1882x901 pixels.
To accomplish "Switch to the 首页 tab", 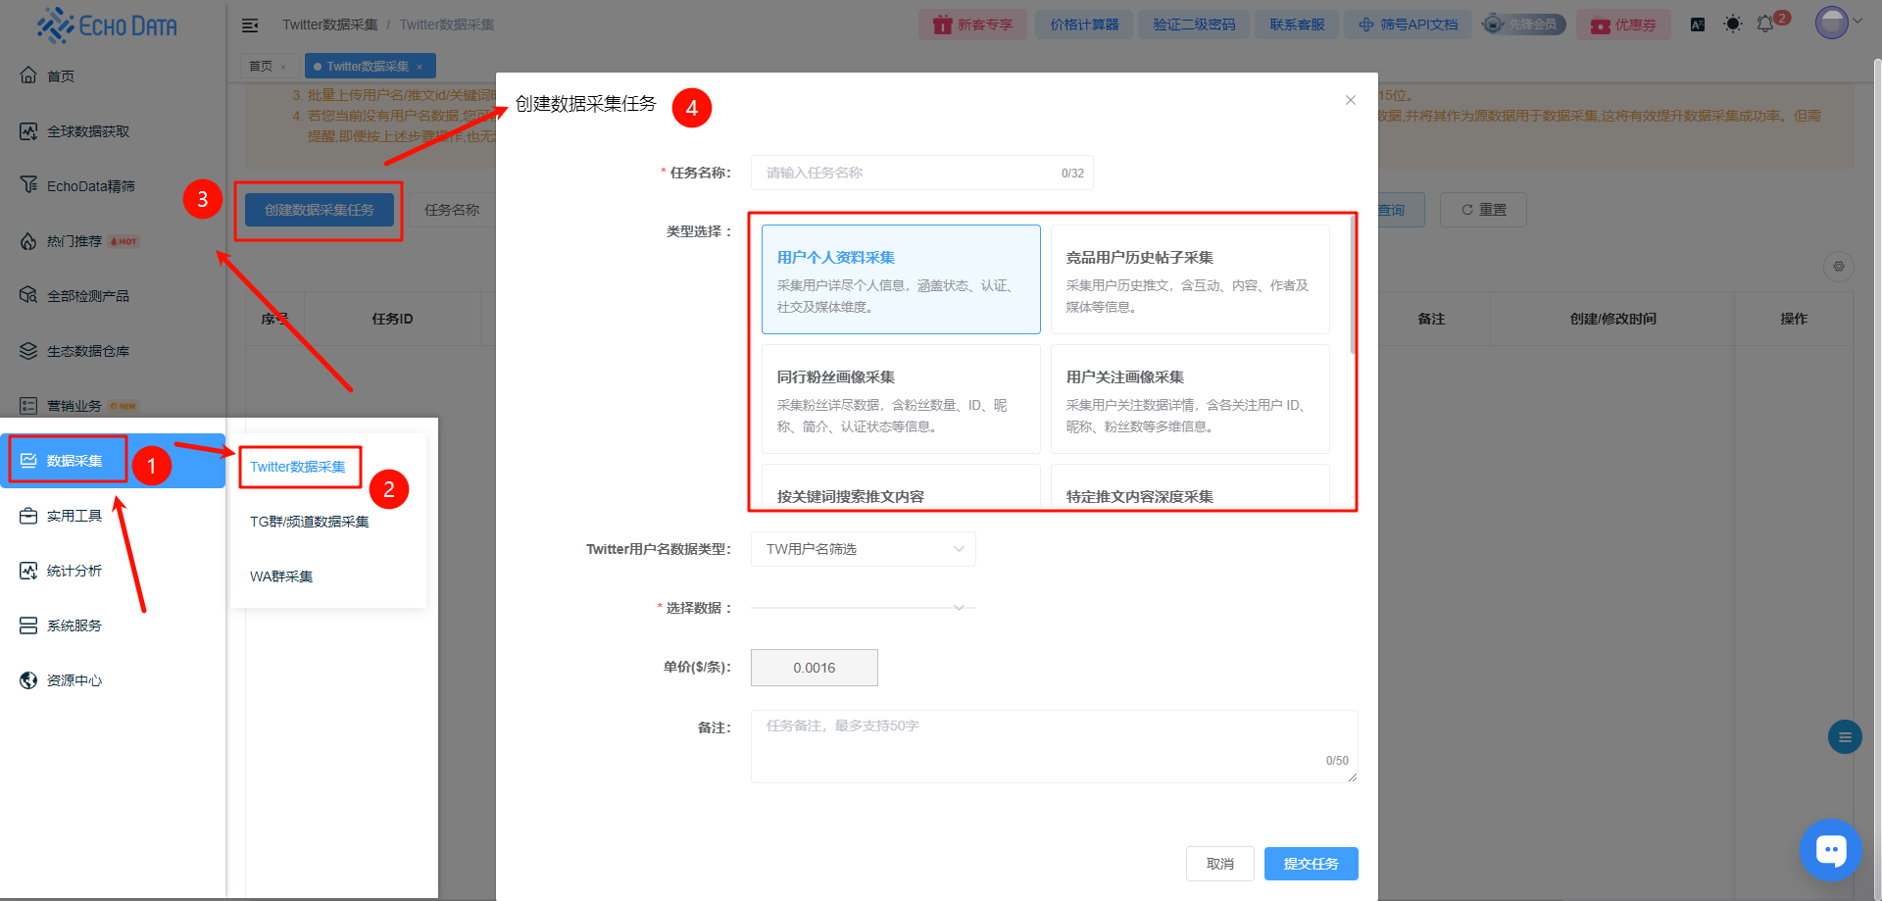I will (261, 66).
